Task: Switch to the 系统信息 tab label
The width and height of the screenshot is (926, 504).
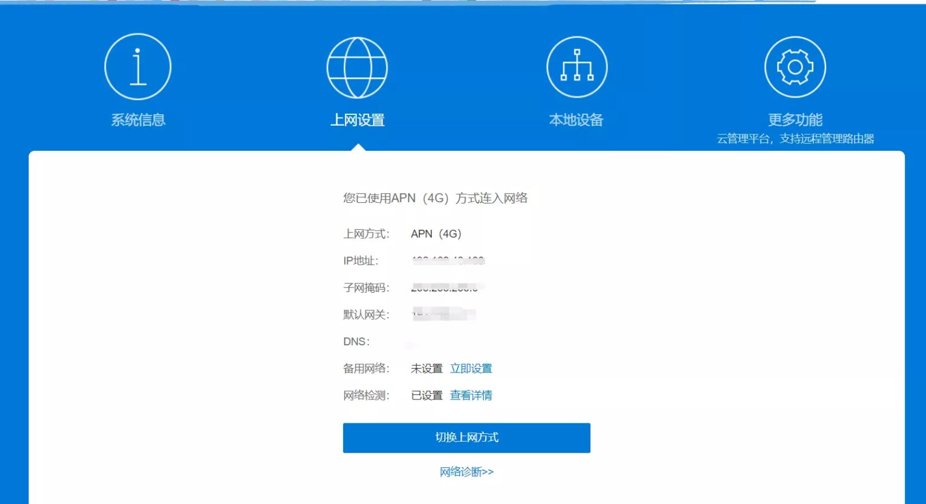Action: point(138,120)
